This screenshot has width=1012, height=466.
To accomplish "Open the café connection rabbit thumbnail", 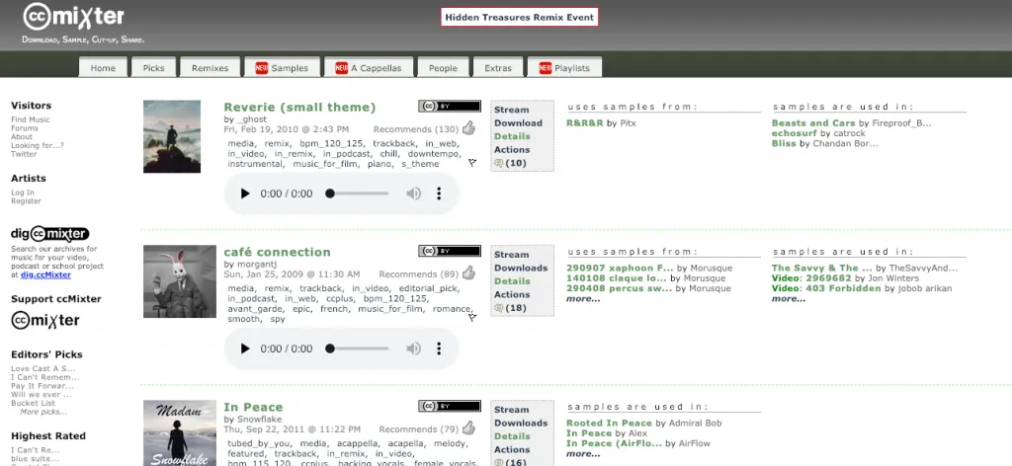I will click(180, 281).
